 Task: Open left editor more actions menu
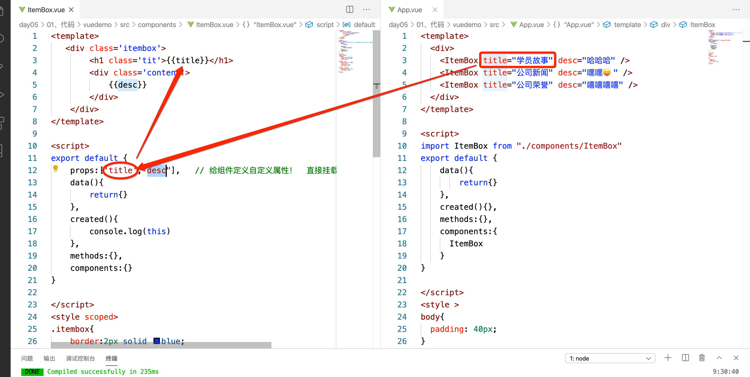click(x=366, y=10)
